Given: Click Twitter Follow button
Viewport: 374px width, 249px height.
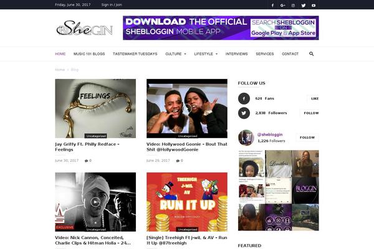Looking at the screenshot, I should (x=310, y=113).
